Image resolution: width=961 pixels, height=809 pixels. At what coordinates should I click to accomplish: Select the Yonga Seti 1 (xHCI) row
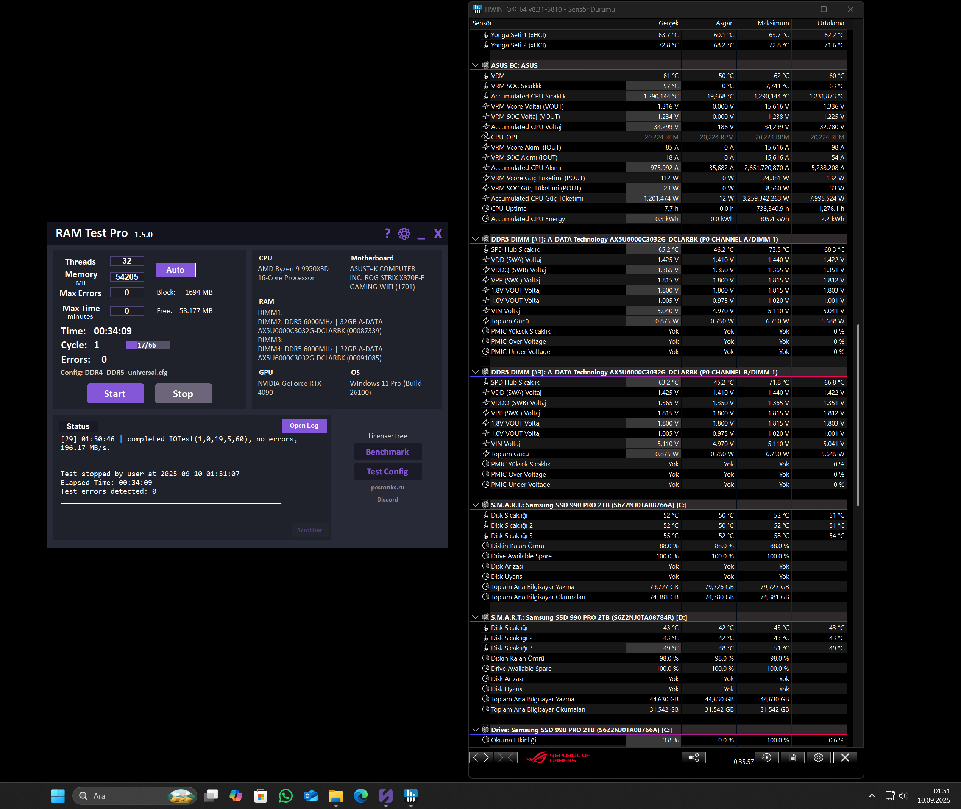658,35
